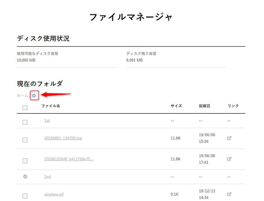Image resolution: width=264 pixels, height=201 pixels.
Task: Click the ホーム breadcrumb
Action: pyautogui.click(x=22, y=96)
